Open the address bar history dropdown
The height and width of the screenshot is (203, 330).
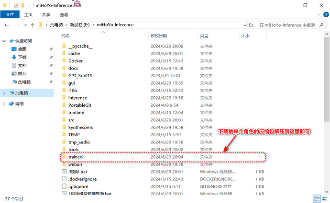pyautogui.click(x=245, y=25)
